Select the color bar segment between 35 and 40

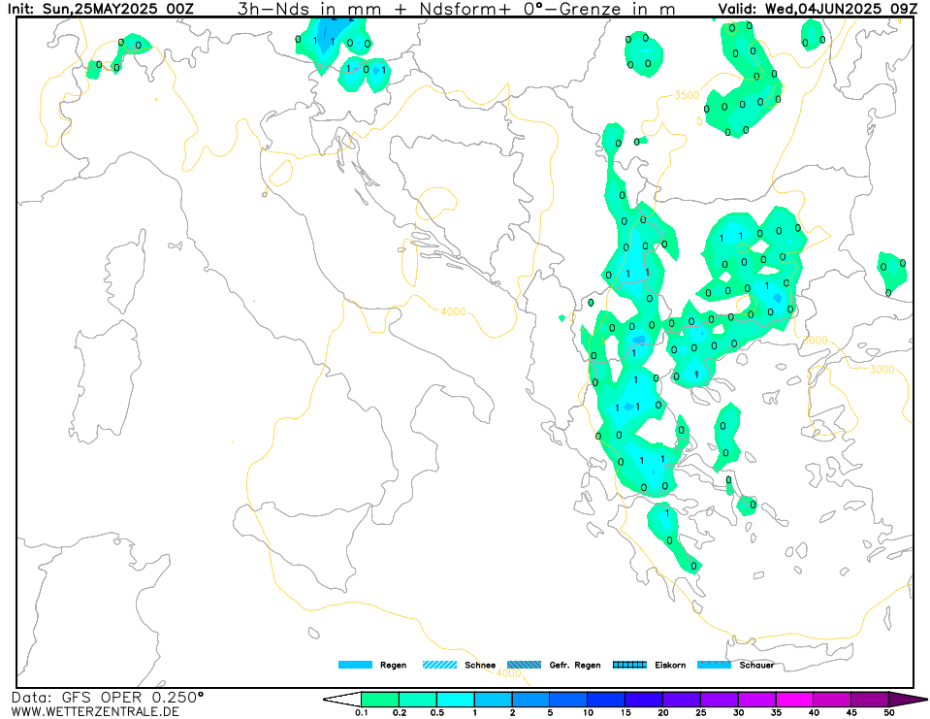pos(795,700)
